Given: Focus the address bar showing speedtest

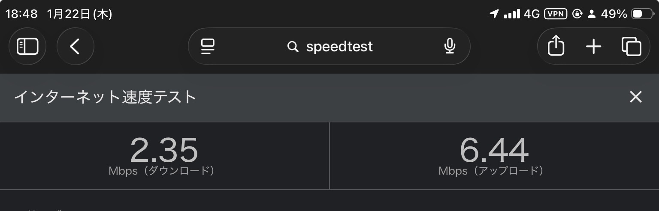Looking at the screenshot, I should [x=339, y=46].
